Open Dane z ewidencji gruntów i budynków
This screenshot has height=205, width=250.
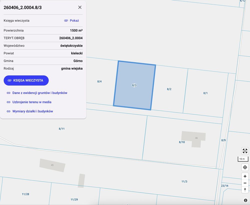40,93
